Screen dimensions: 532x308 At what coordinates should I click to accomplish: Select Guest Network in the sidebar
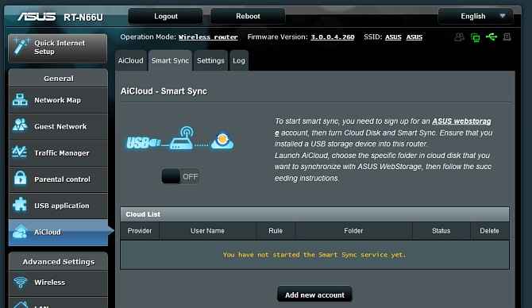(58, 126)
